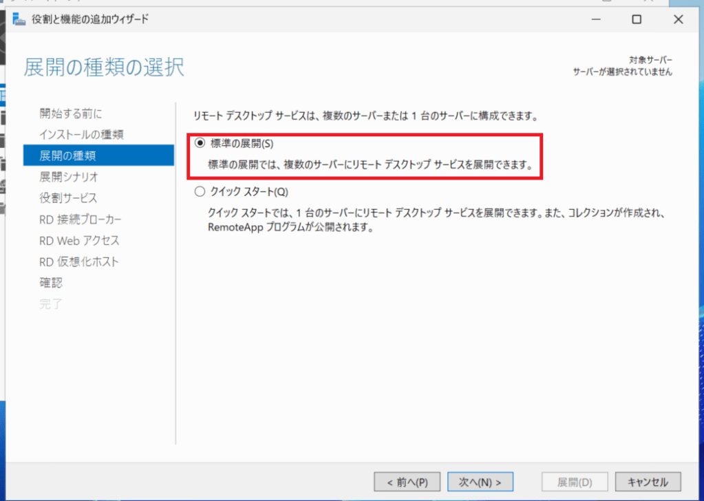Open RD Web アクセス step

tap(79, 241)
